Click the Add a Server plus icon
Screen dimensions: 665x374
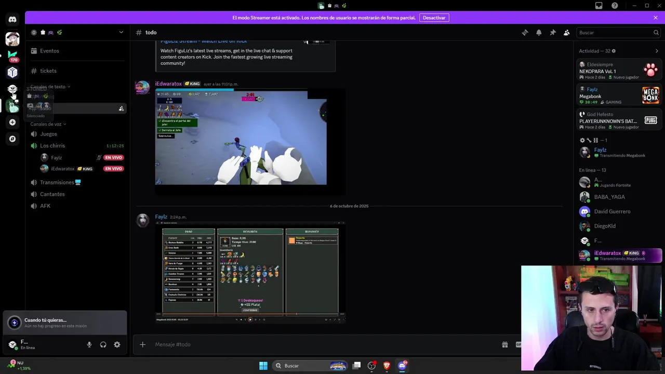[x=12, y=122]
